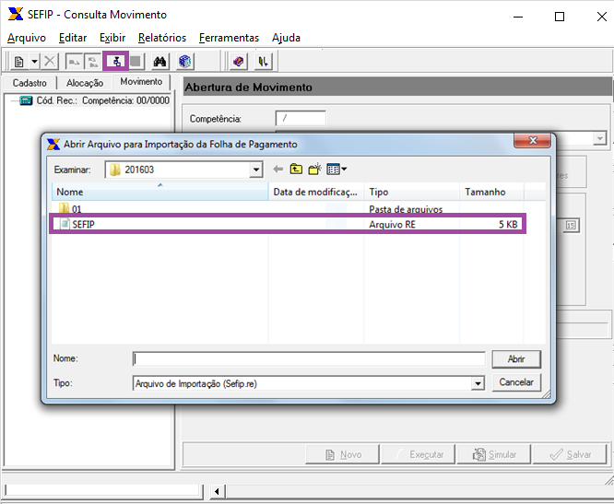The height and width of the screenshot is (504, 614).
Task: Click the 5 KB size cell
Action: pos(508,225)
